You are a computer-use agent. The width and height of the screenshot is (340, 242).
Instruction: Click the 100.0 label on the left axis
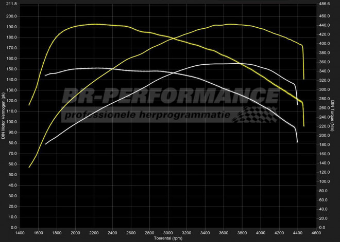[x=11, y=121]
